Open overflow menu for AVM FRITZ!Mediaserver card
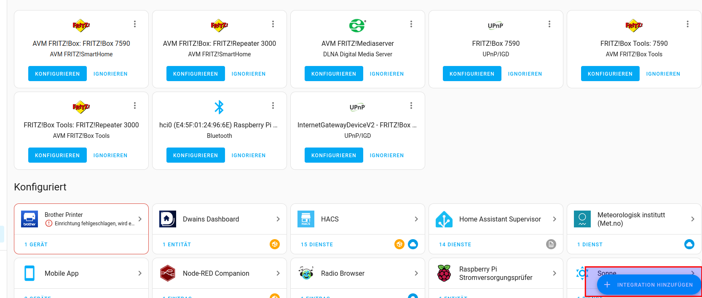702x298 pixels. point(411,24)
